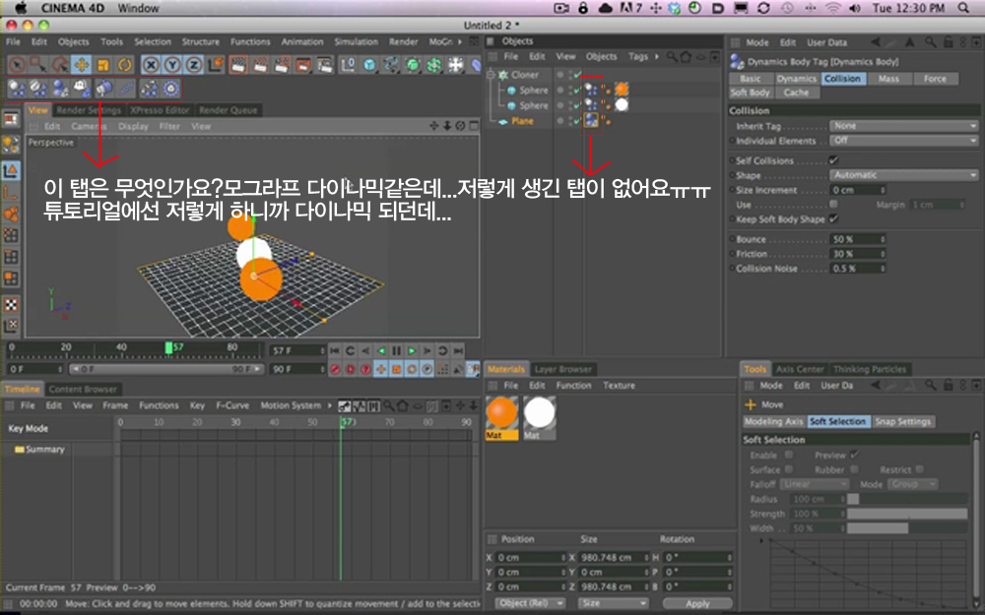Open the Render Settings tab
Image resolution: width=985 pixels, height=615 pixels.
89,110
